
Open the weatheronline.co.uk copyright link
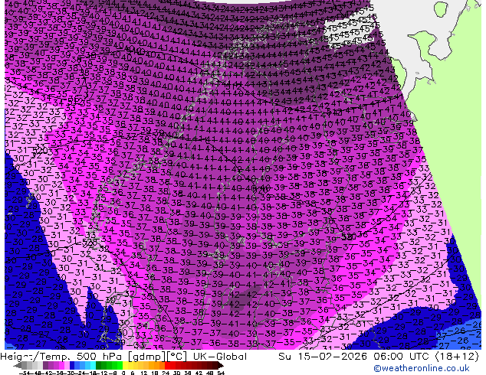coord(422,368)
